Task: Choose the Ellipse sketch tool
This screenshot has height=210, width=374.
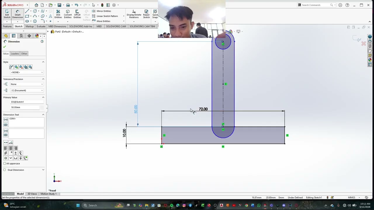Action: (43, 16)
